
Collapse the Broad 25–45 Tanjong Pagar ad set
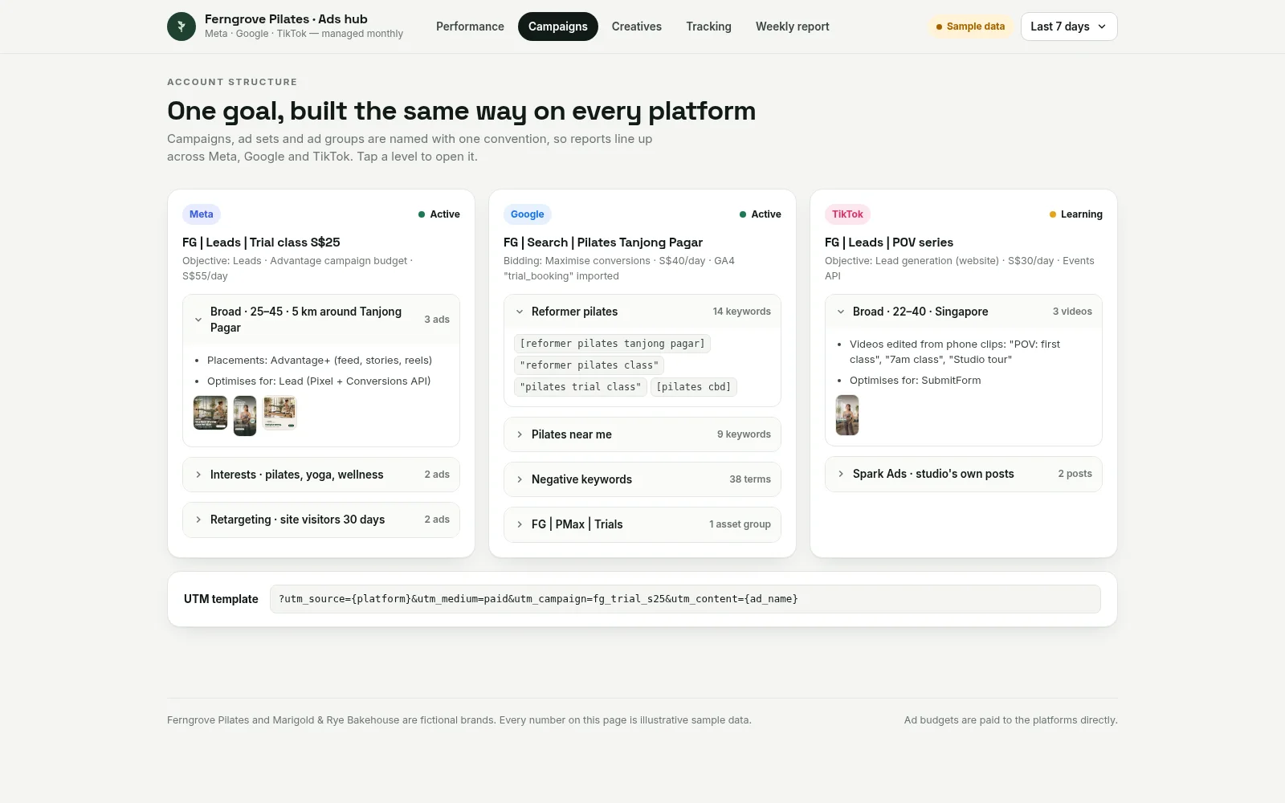pyautogui.click(x=321, y=320)
